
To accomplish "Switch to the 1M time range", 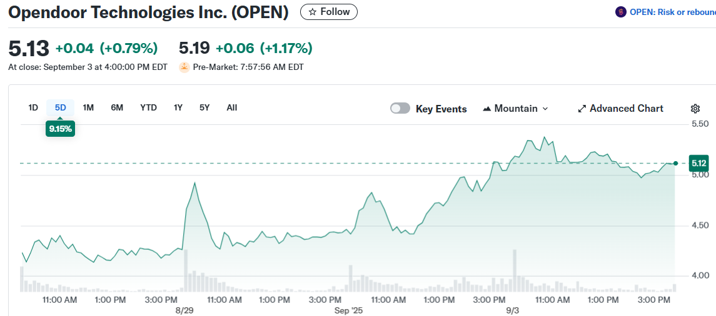I will tap(88, 107).
